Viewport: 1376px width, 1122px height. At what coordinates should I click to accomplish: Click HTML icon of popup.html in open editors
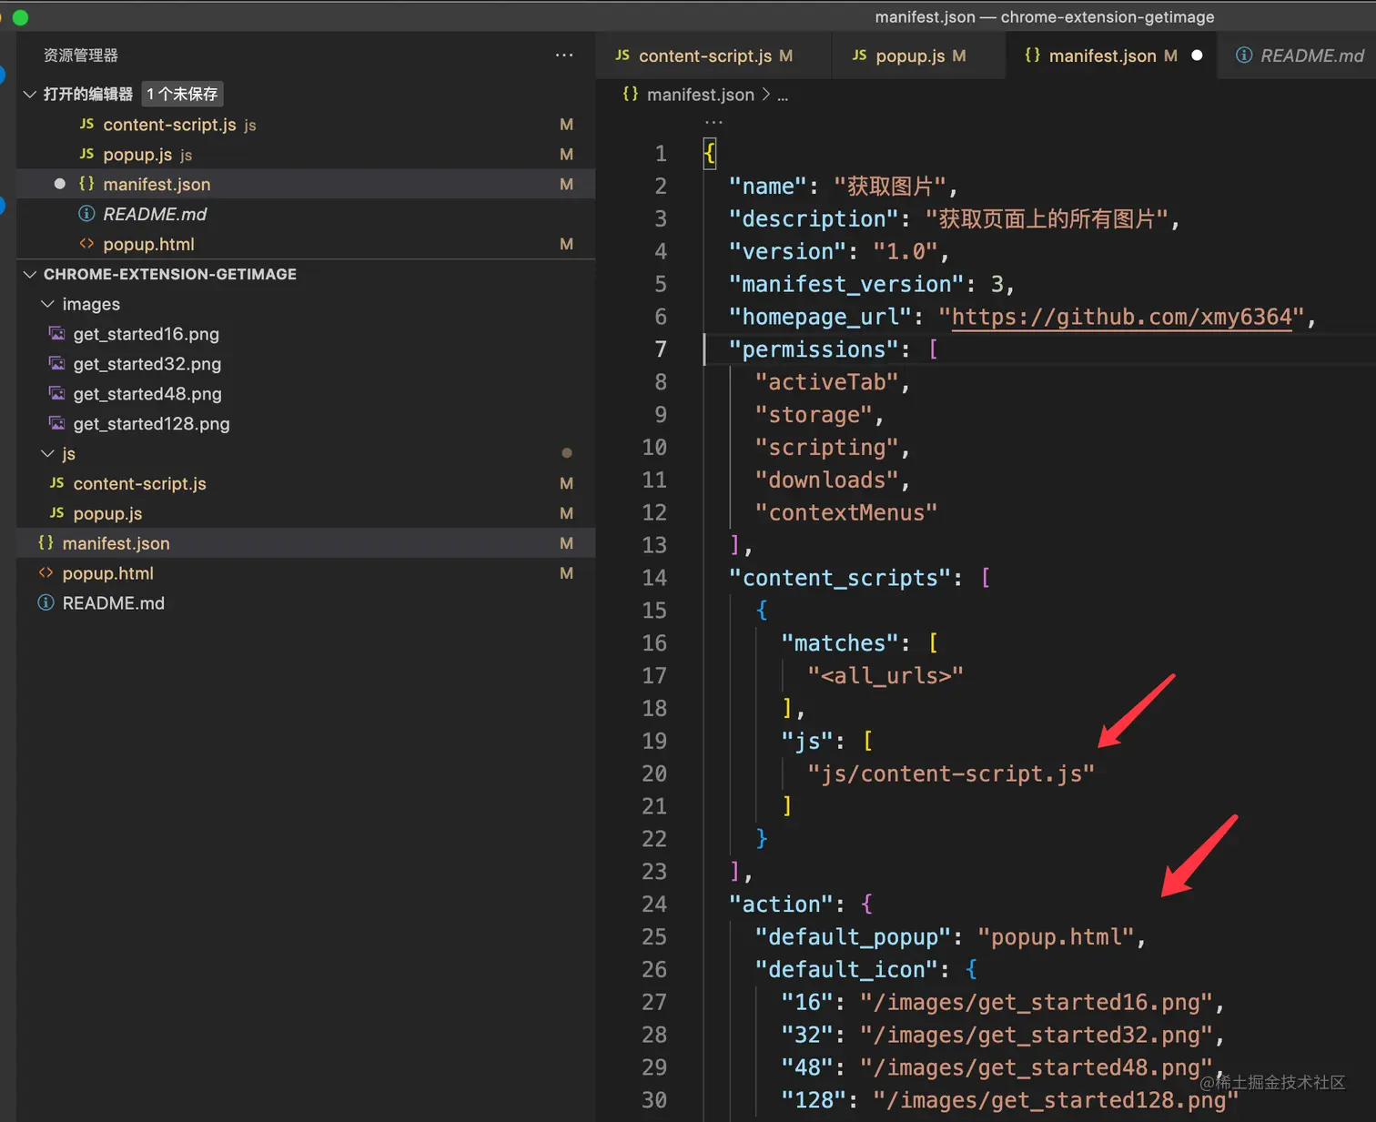[86, 244]
